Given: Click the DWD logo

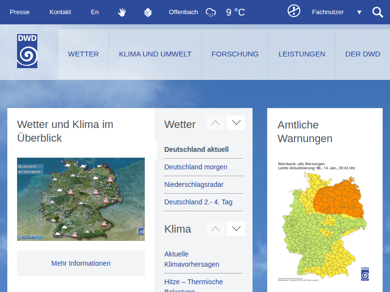Looking at the screenshot, I should 27,51.
